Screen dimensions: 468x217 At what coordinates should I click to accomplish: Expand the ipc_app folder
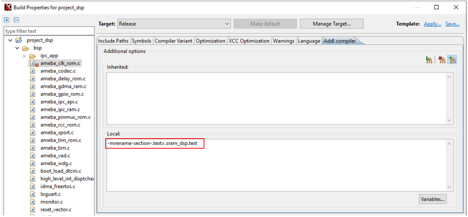point(24,56)
